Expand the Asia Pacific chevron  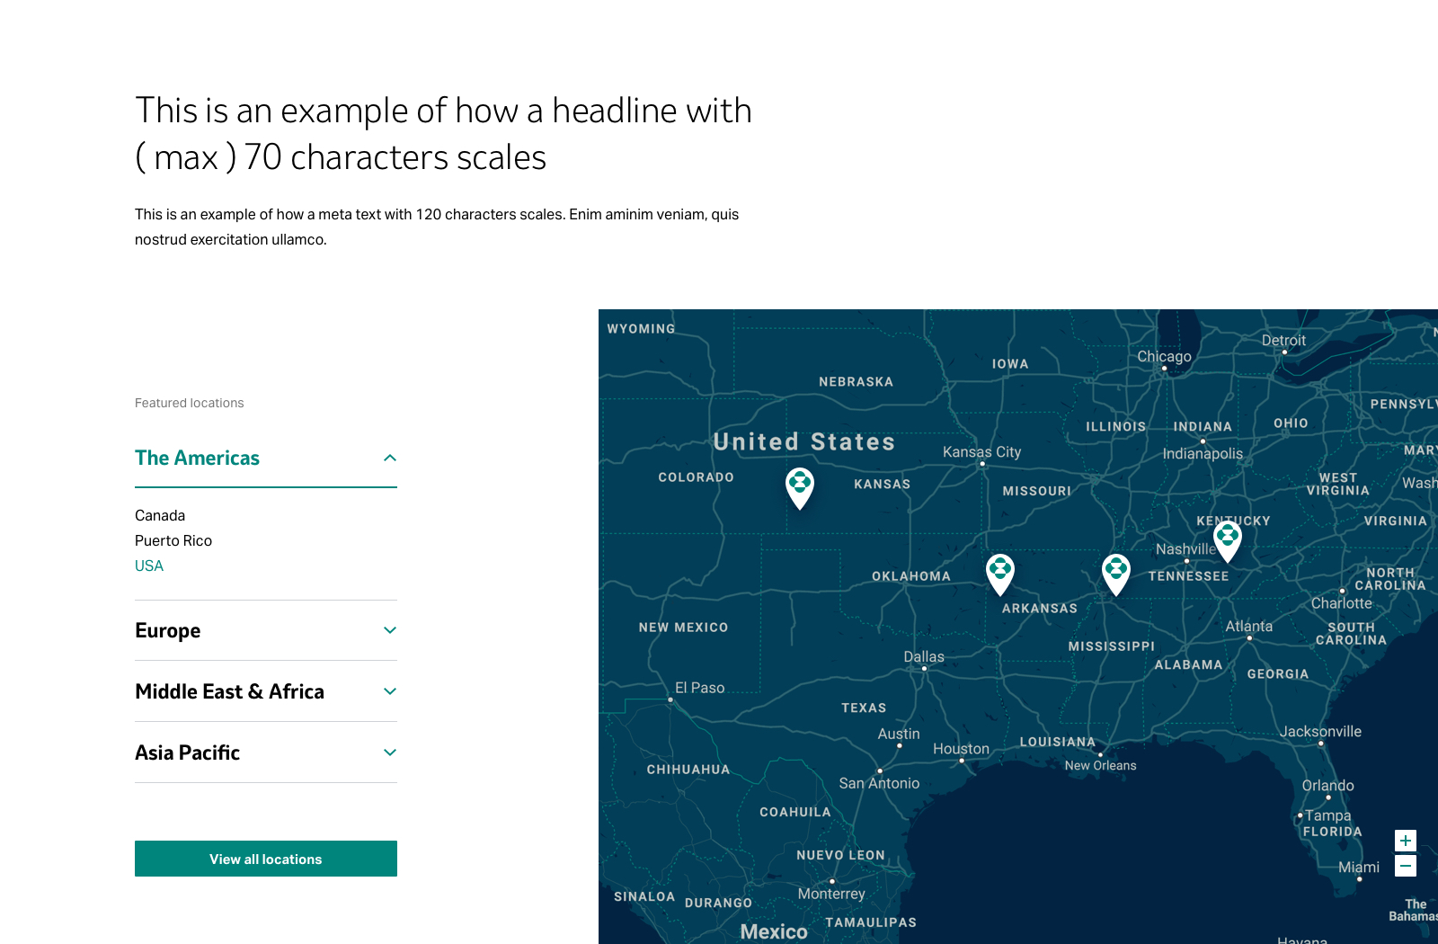coord(390,753)
